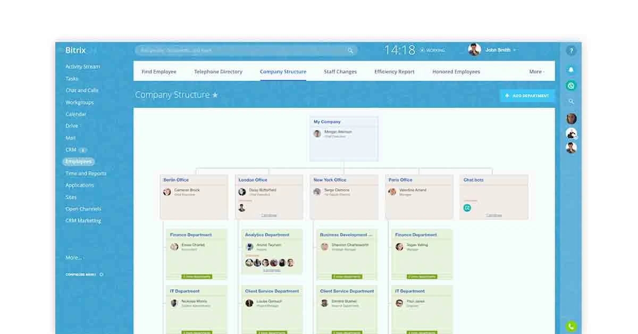The height and width of the screenshot is (334, 638).
Task: Start a call with the green phone icon
Action: [571, 325]
